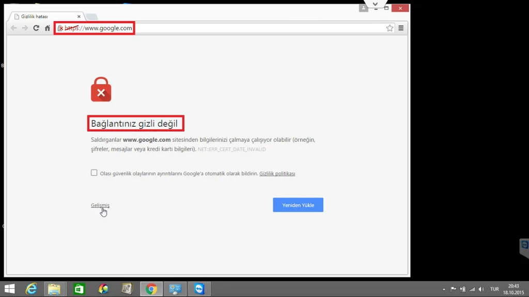
Task: Bookmark page with the star icon
Action: [390, 28]
